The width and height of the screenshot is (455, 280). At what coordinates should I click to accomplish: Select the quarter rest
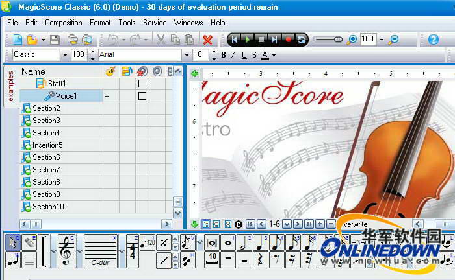coord(261,260)
